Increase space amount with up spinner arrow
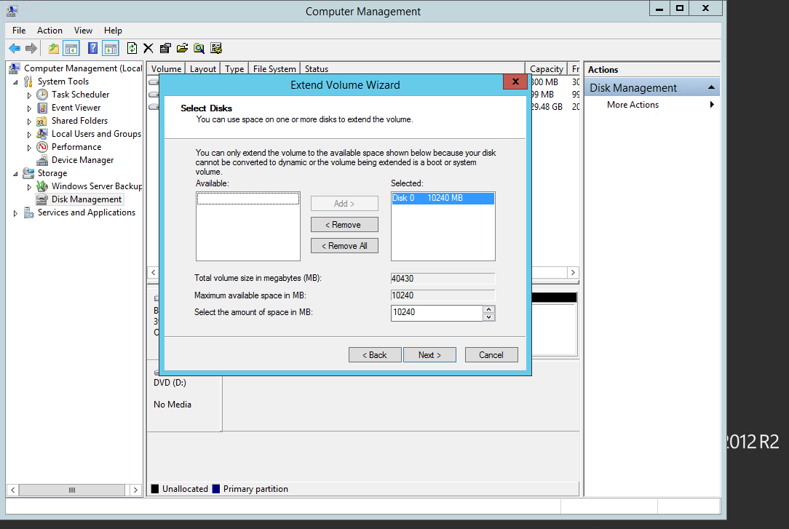789x529 pixels. pyautogui.click(x=489, y=309)
